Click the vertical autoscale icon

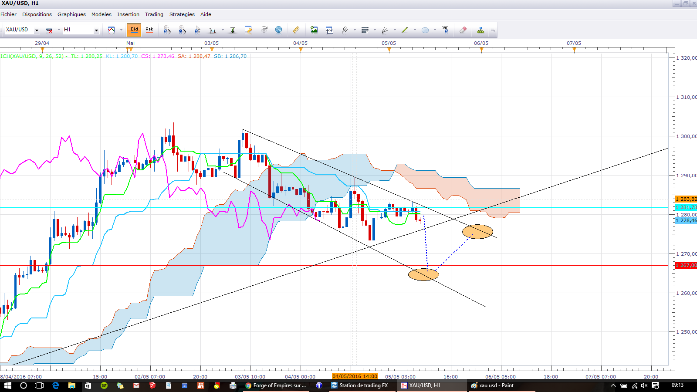pyautogui.click(x=233, y=30)
